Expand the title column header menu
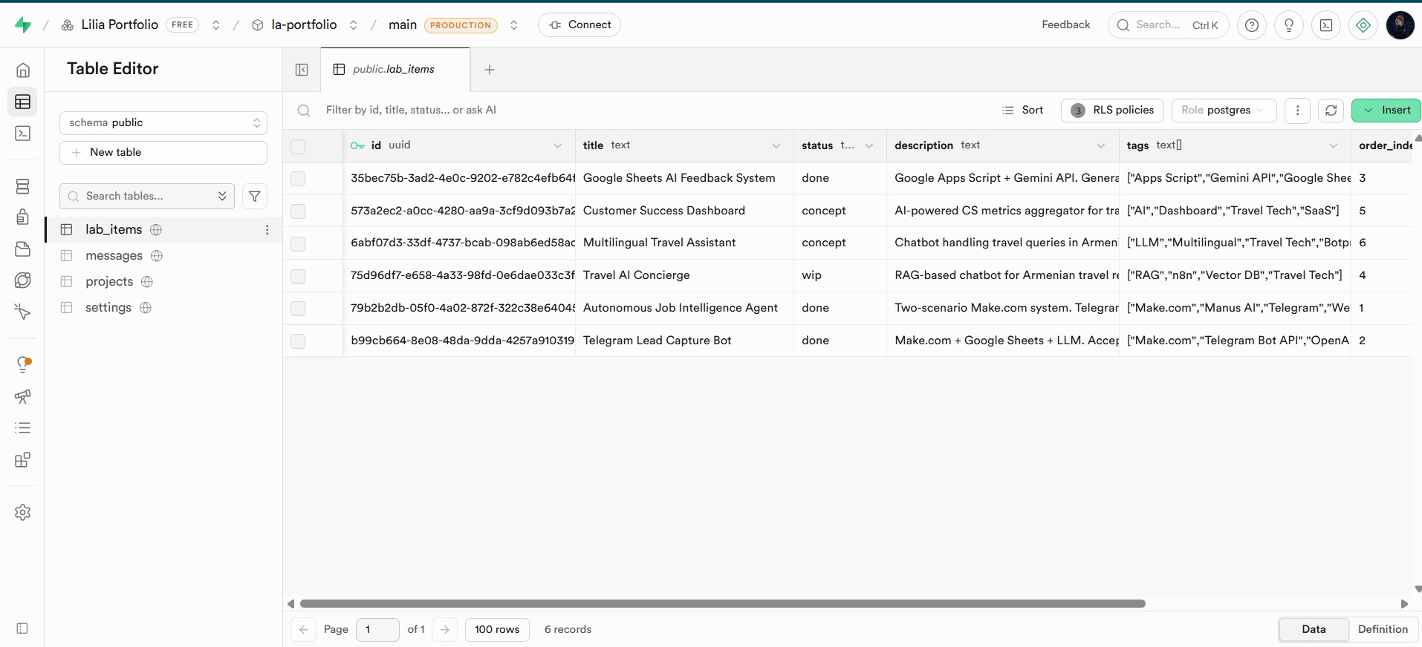 (x=776, y=146)
